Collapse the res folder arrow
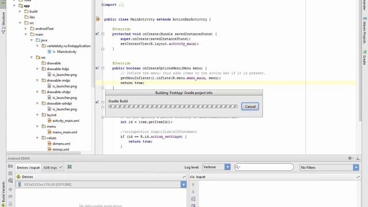 click(x=32, y=57)
